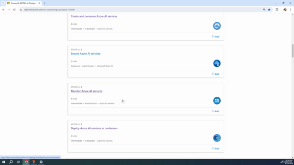Click the '6 Units' text in Secure module

74,61
